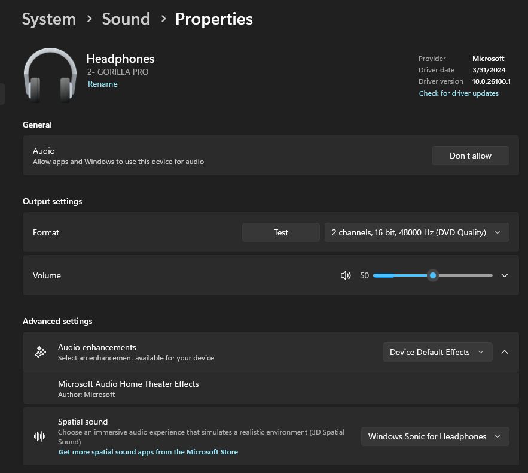Navigate to Sound breadcrumb
The height and width of the screenshot is (473, 528).
point(126,19)
